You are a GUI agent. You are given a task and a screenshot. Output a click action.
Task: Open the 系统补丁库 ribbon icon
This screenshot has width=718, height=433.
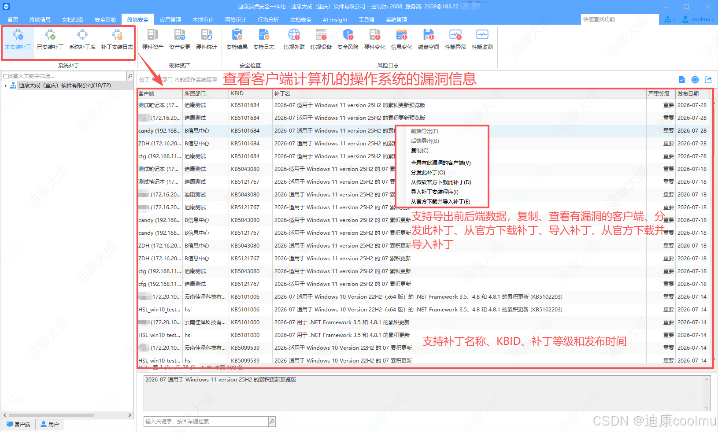(82, 39)
